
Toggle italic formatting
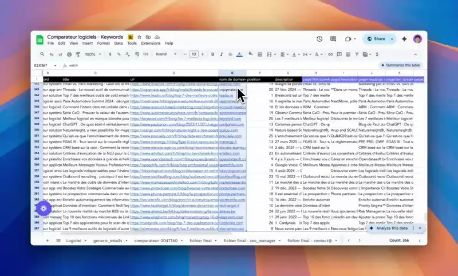pyautogui.click(x=222, y=54)
